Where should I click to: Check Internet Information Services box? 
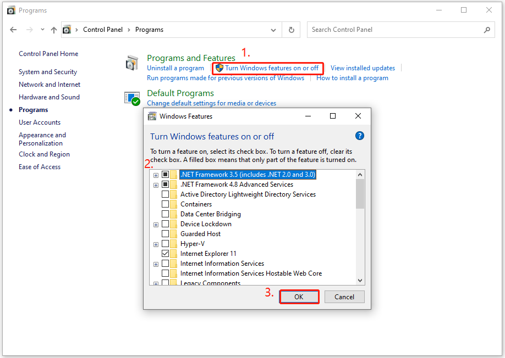pos(165,264)
